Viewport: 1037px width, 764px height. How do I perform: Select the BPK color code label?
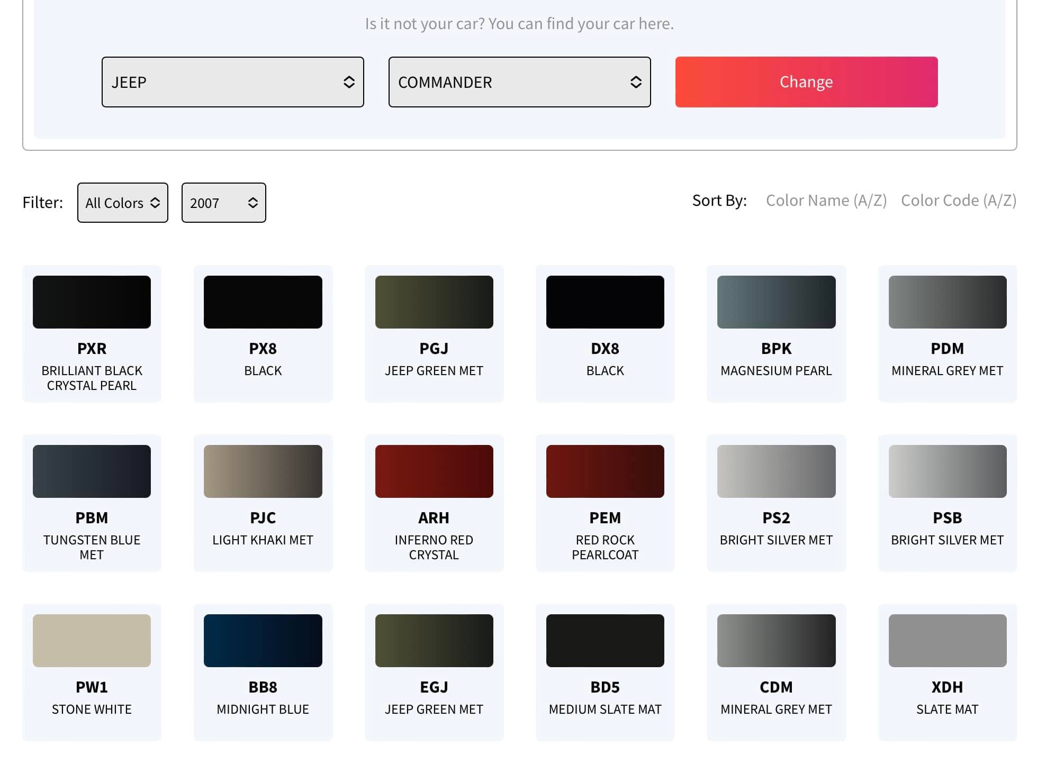(776, 349)
